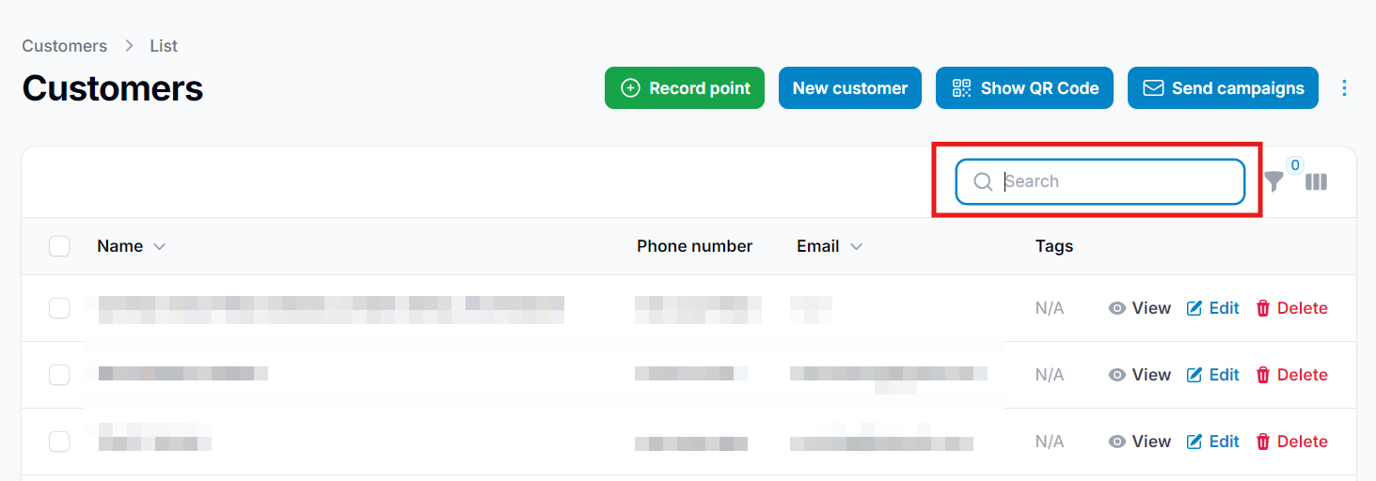
Task: Open the table filter funnel icon
Action: click(x=1273, y=182)
